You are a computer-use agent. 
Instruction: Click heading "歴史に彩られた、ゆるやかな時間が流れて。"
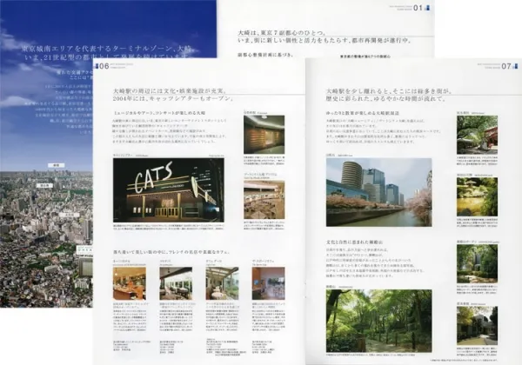click(386, 99)
